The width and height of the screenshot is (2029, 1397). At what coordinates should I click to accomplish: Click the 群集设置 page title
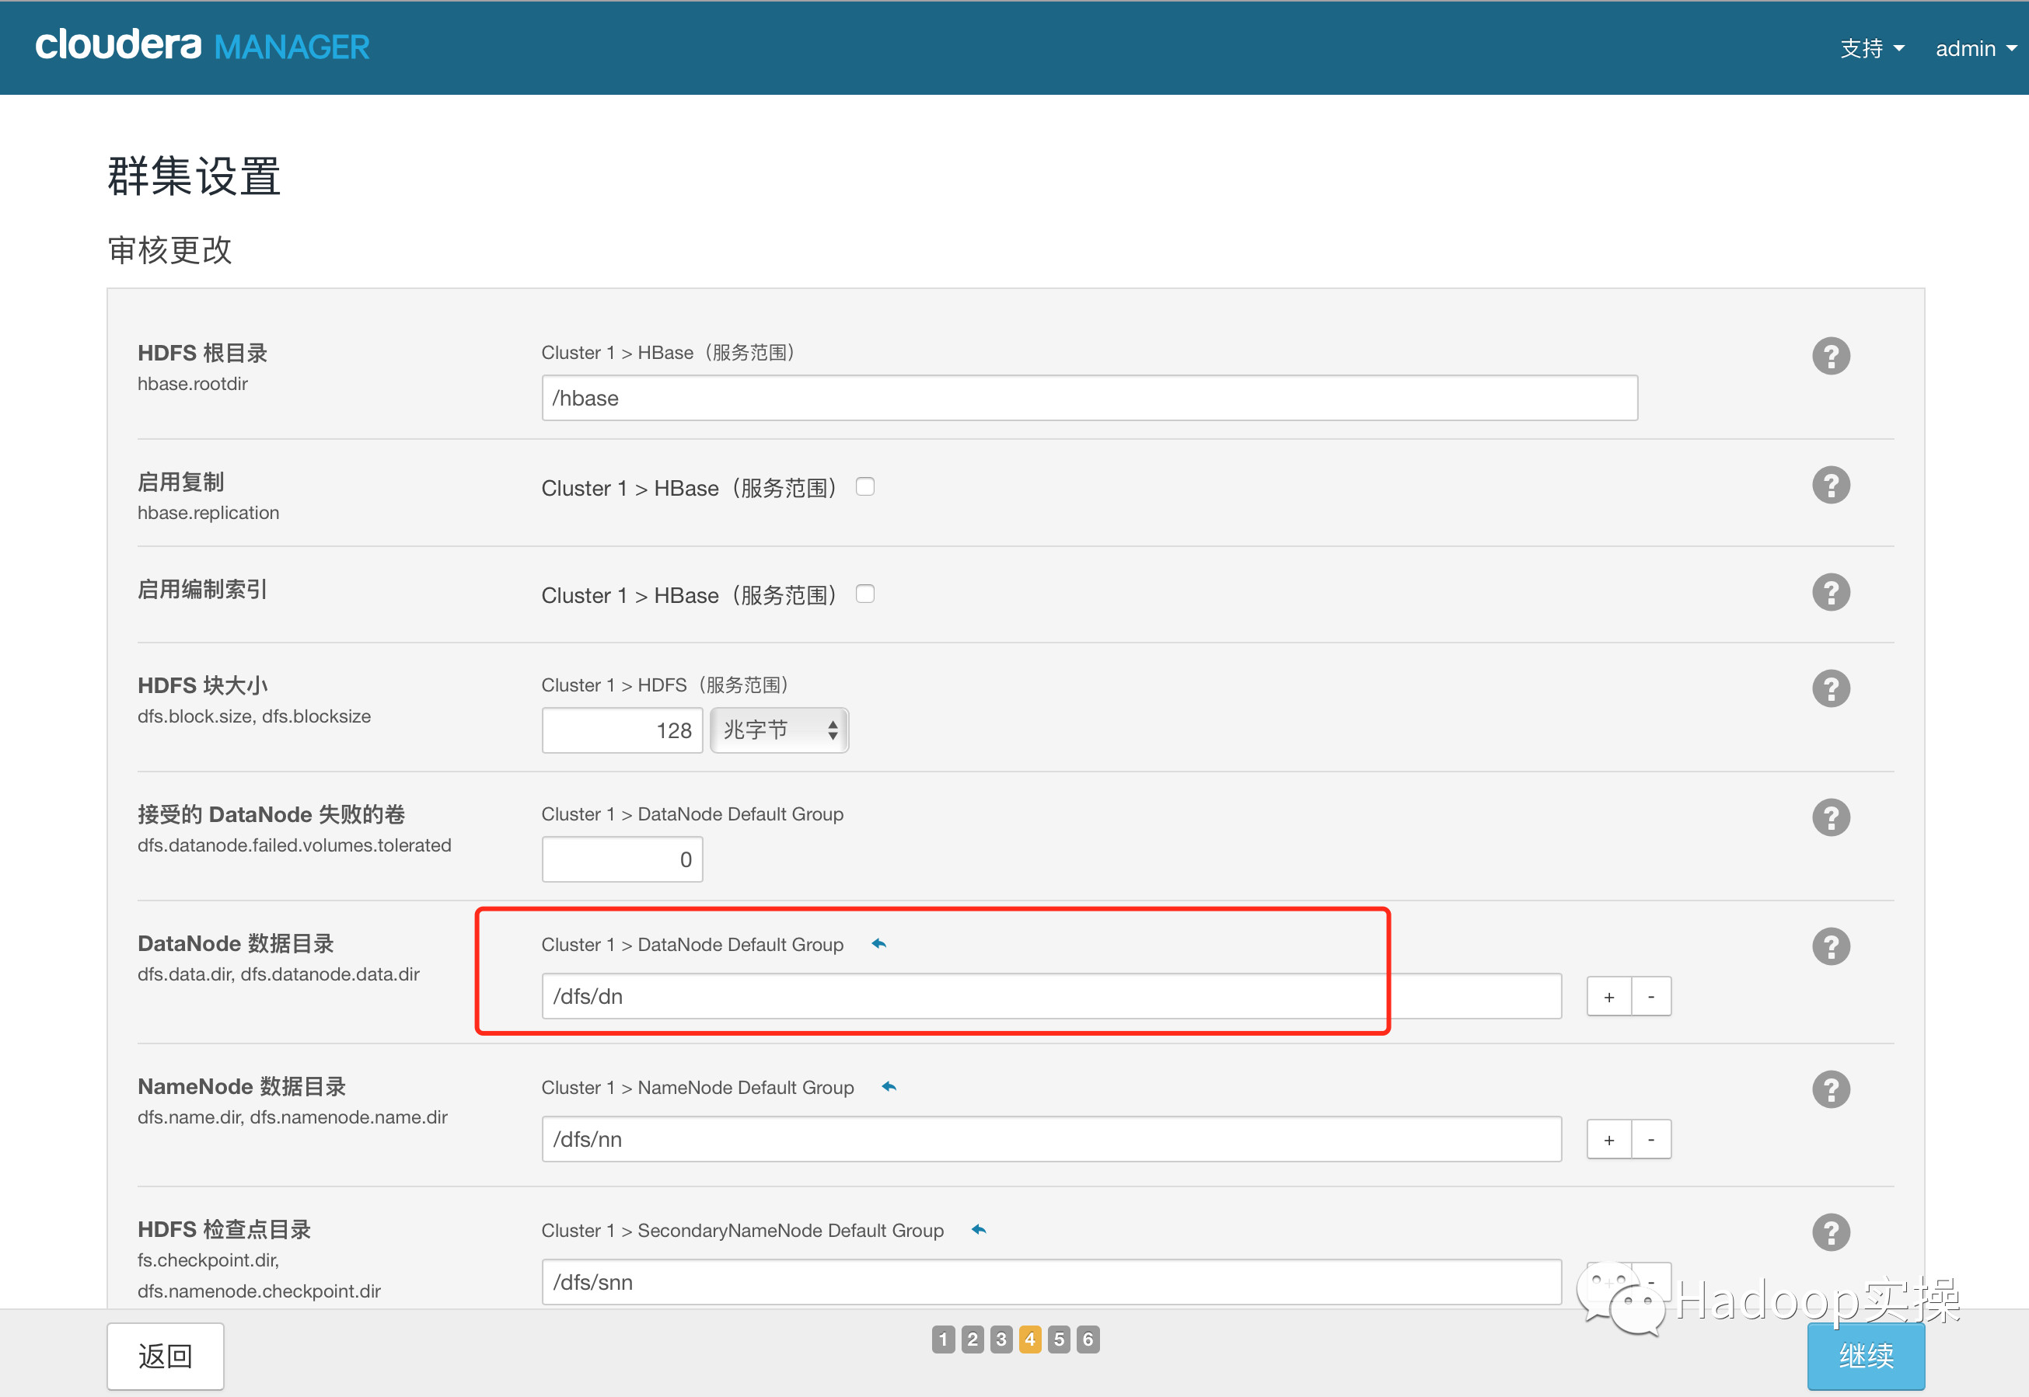(x=194, y=176)
